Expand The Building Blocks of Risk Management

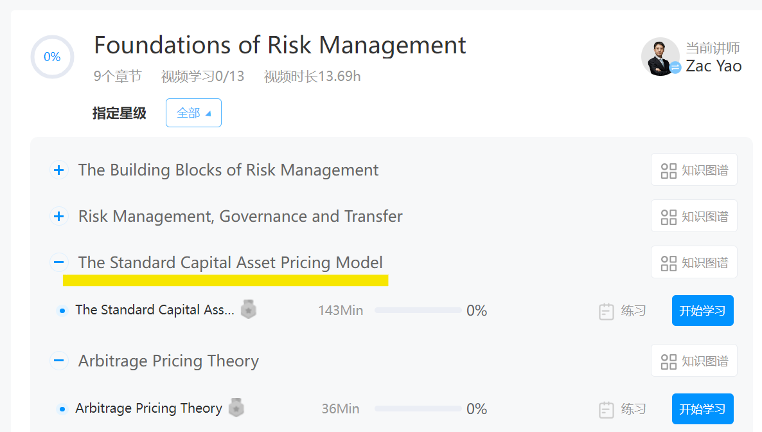coord(59,170)
